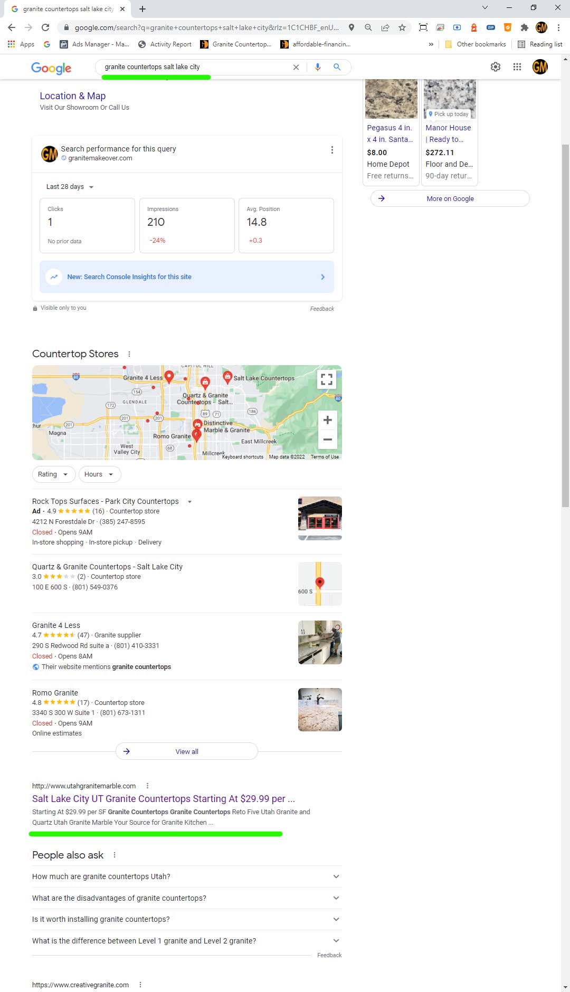
Task: Open the Other bookmarks folder
Action: [475, 44]
